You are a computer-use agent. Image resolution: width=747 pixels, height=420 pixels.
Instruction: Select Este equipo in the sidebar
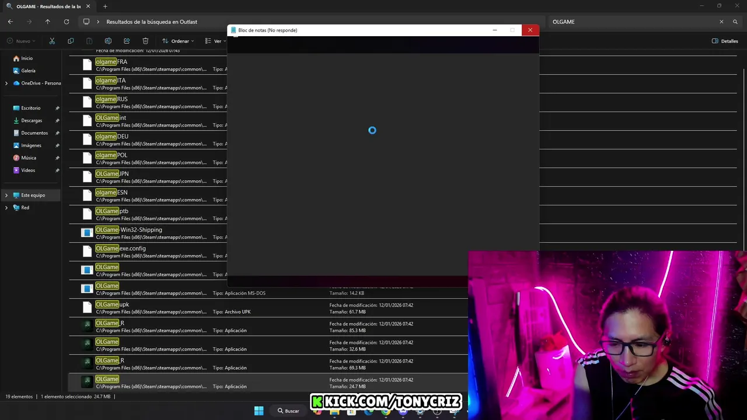(x=33, y=195)
